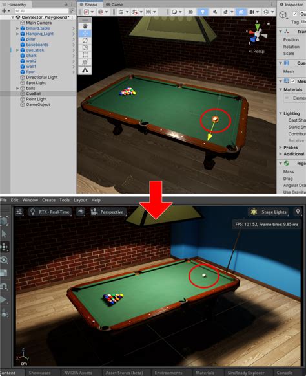Expand the billiard_table hierarchy item
Screen dimensions: 306x376
coord(17,28)
